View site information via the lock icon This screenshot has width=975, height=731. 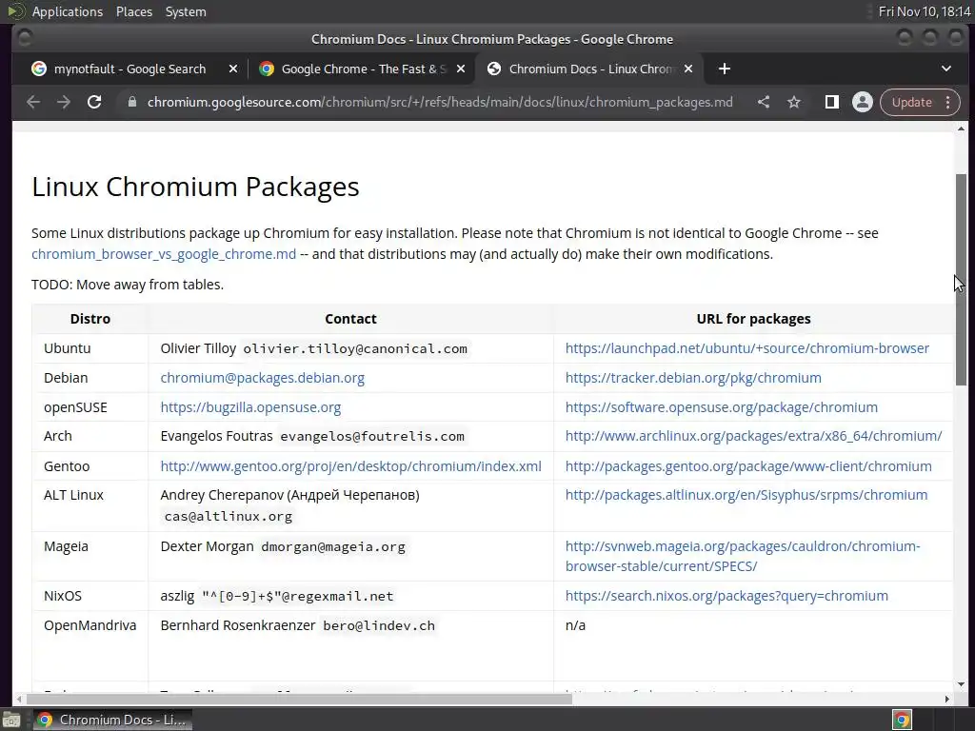click(x=131, y=102)
